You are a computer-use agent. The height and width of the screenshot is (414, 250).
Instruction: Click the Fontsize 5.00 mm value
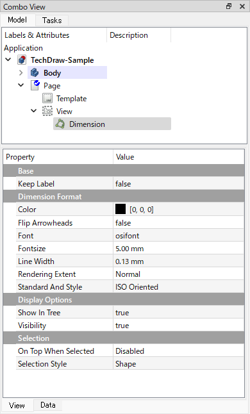[178, 249]
